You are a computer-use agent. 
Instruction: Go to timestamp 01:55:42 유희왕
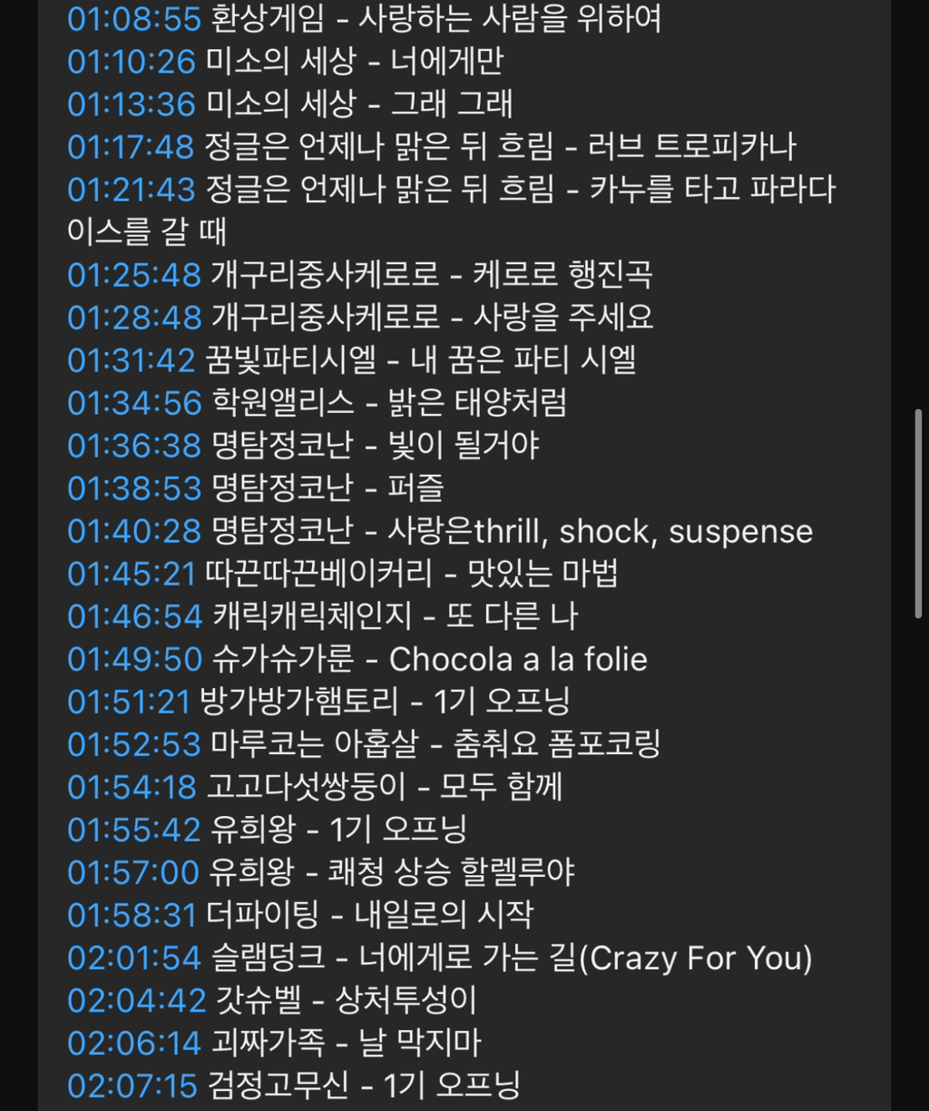134,830
